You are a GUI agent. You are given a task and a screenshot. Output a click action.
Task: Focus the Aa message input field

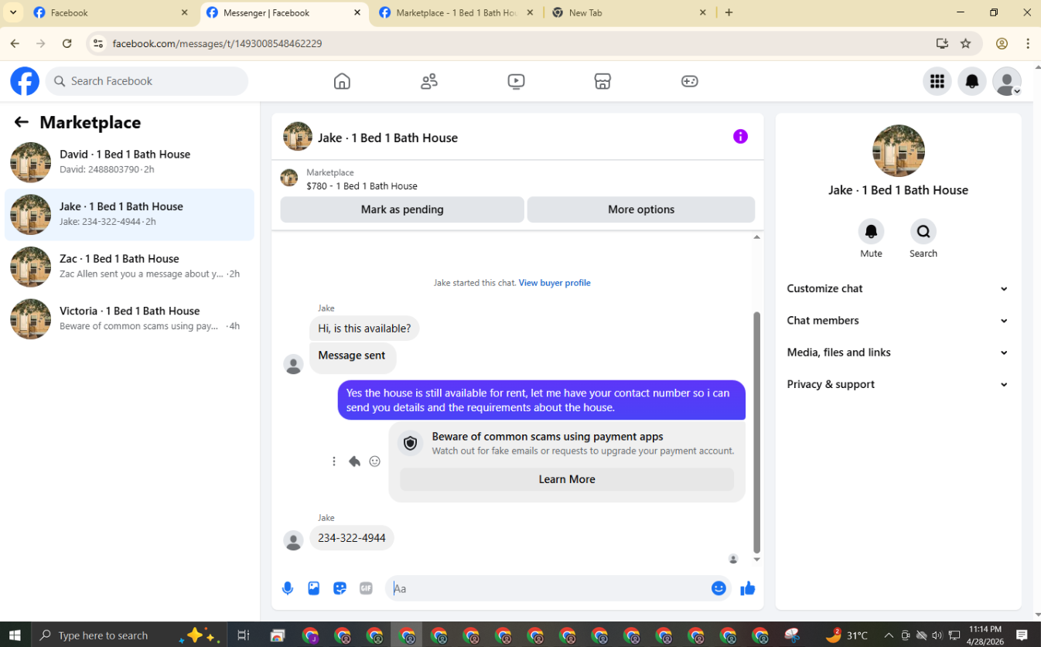[x=546, y=588]
